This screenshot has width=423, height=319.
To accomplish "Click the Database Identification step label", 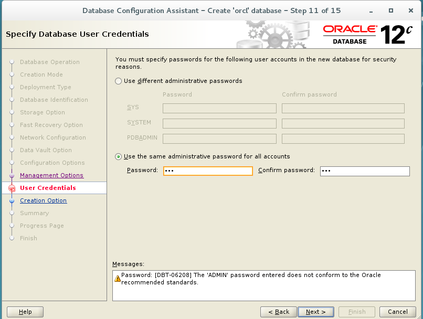I will coord(54,100).
